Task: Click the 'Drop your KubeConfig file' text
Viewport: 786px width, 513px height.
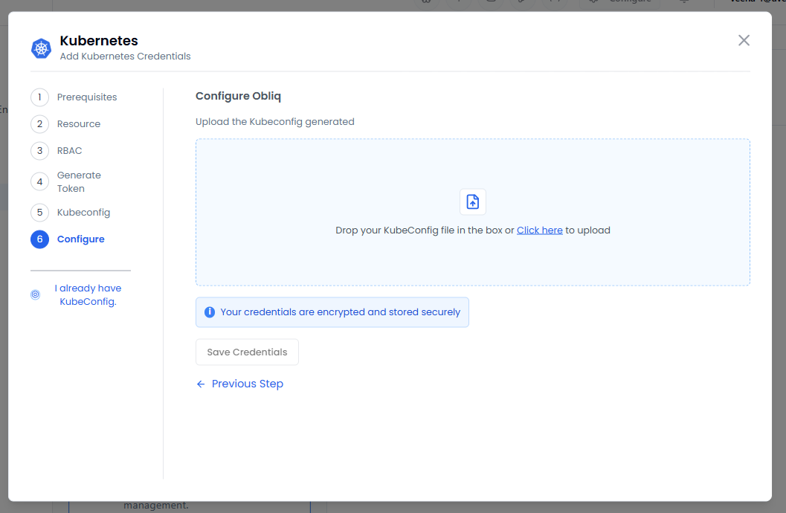Action: point(424,230)
